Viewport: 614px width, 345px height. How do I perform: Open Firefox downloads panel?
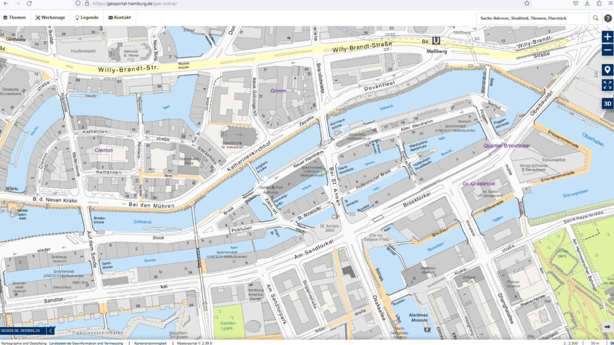coord(586,3)
